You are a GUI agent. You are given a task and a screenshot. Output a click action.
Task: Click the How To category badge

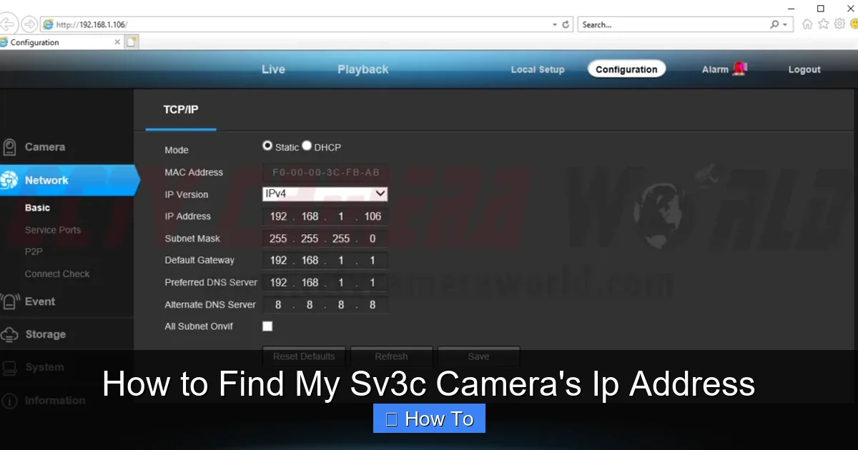click(429, 419)
